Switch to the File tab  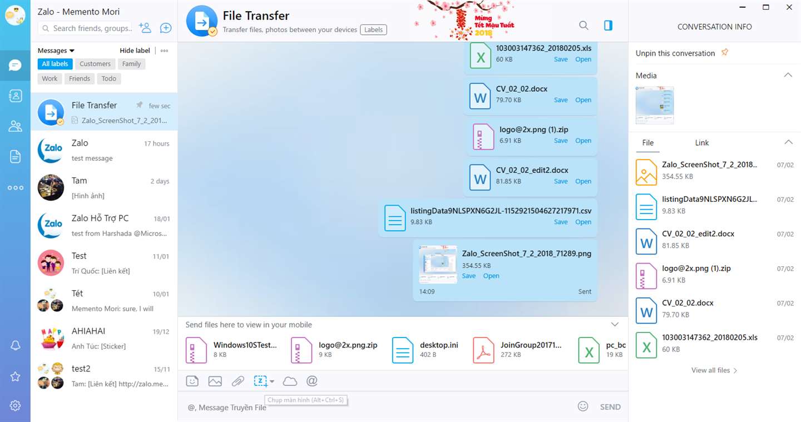tap(647, 143)
